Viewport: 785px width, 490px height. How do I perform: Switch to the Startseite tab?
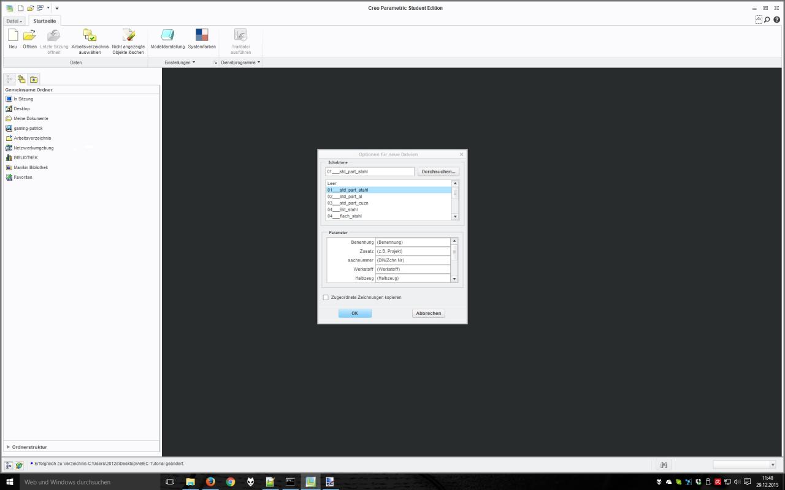pyautogui.click(x=44, y=21)
